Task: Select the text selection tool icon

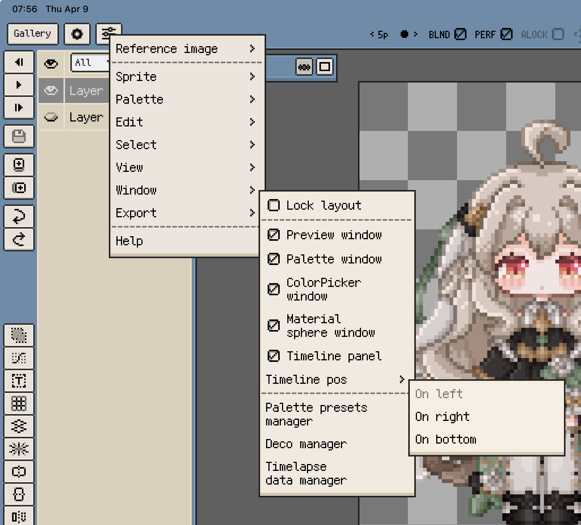Action: pyautogui.click(x=19, y=381)
